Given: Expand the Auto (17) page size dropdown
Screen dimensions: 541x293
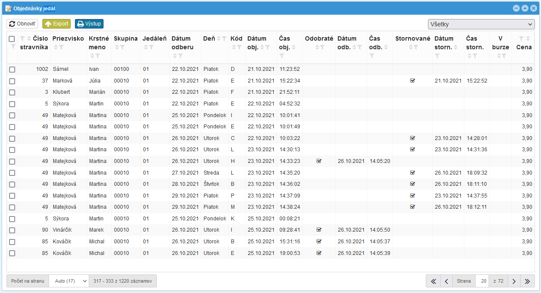Looking at the screenshot, I should [69, 281].
